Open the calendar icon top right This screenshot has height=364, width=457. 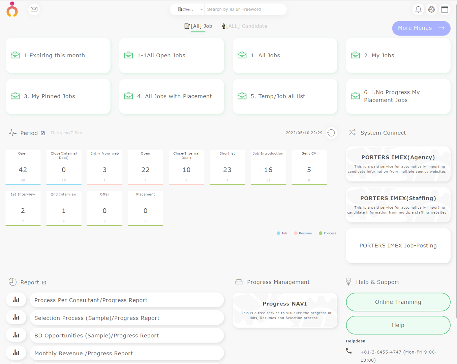click(x=445, y=9)
